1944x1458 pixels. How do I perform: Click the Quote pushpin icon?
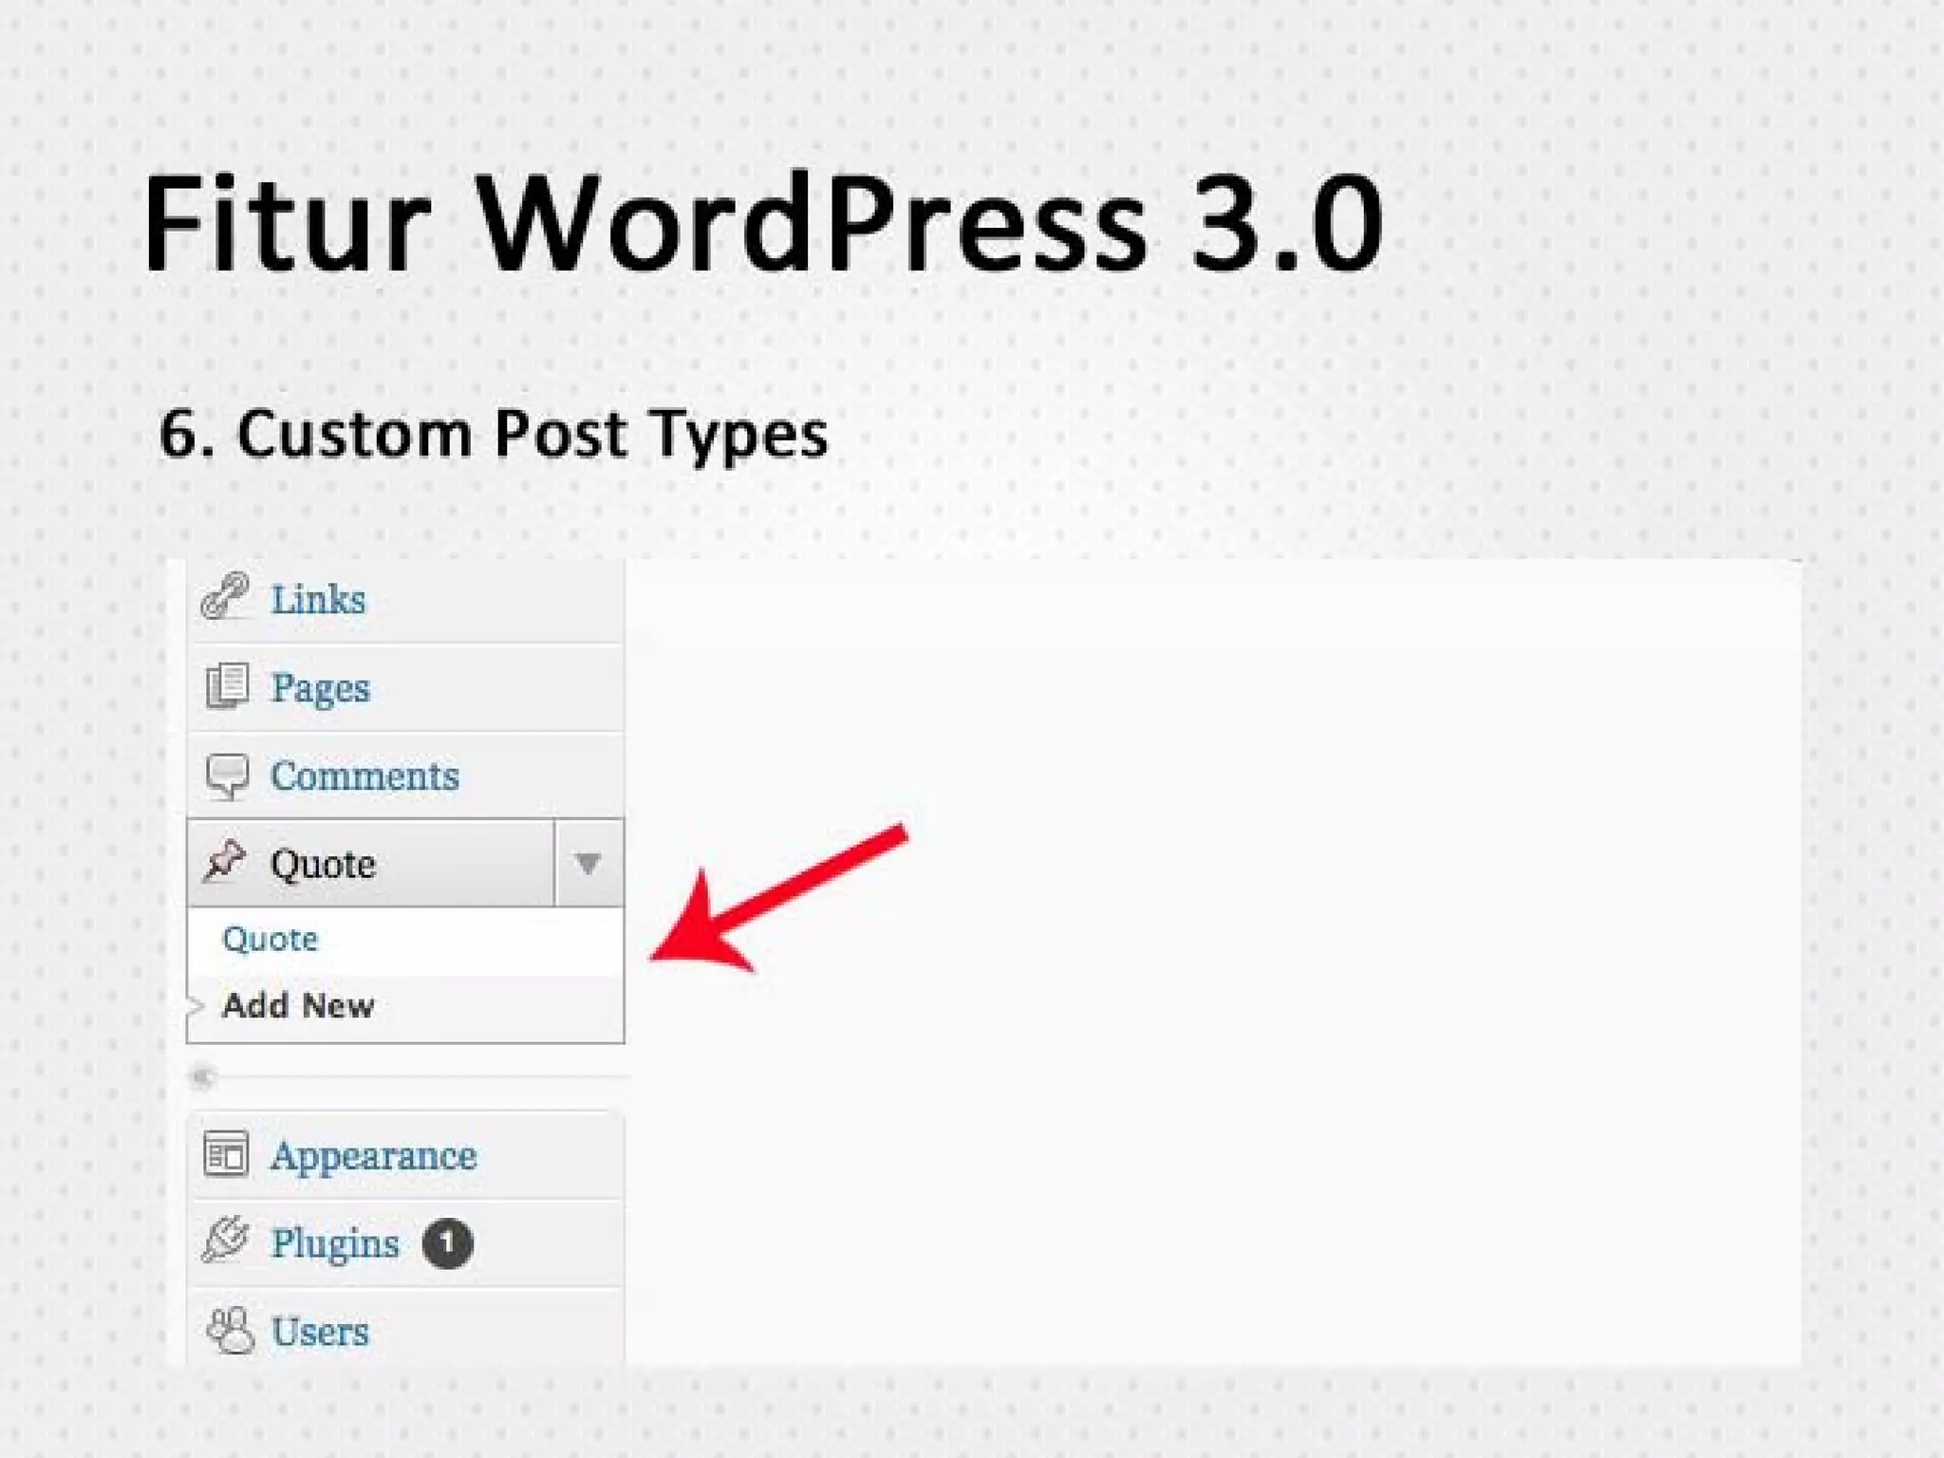pos(225,862)
